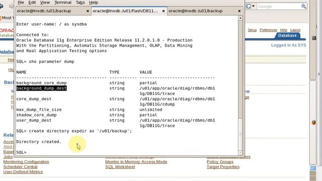Click the create directory expdir command line
The image size is (322, 181).
(x=74, y=131)
